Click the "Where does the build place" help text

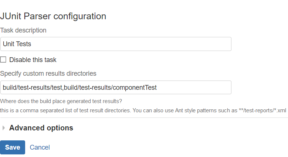(61, 101)
